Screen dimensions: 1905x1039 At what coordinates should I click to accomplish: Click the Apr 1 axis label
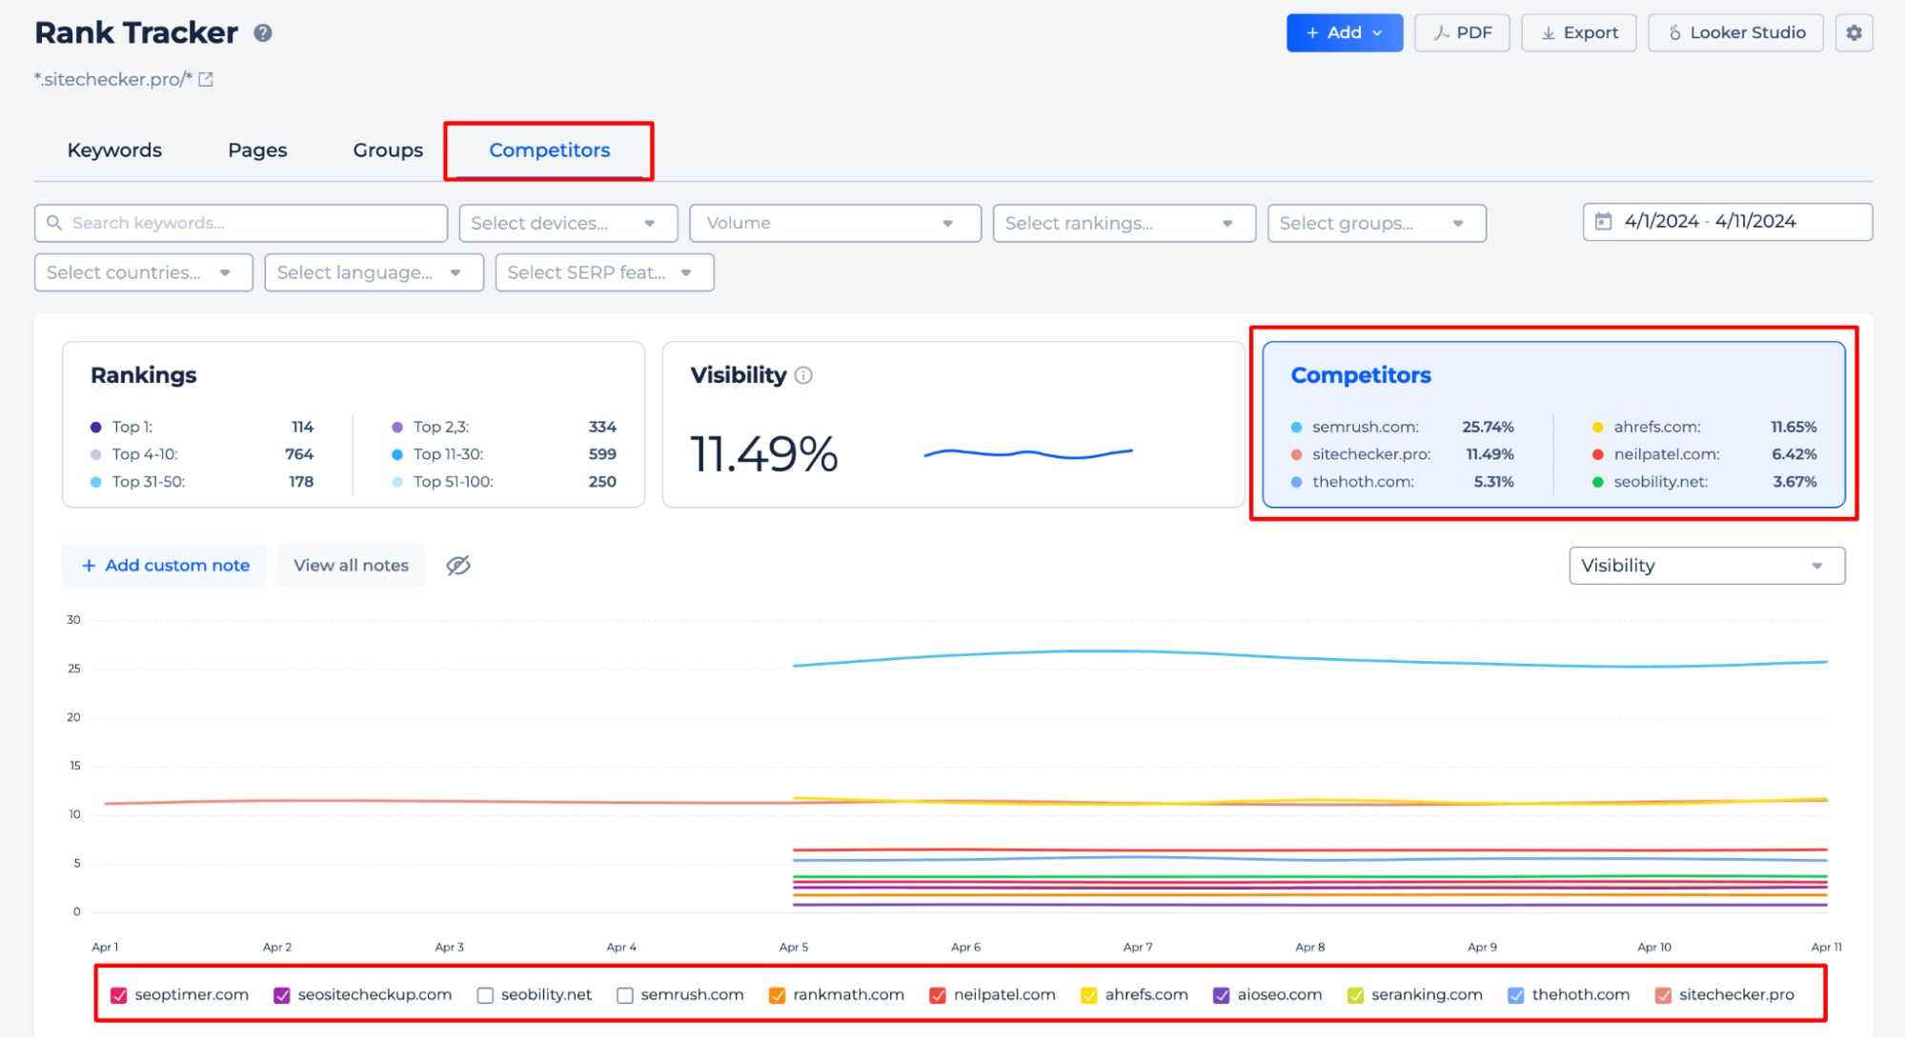click(105, 948)
